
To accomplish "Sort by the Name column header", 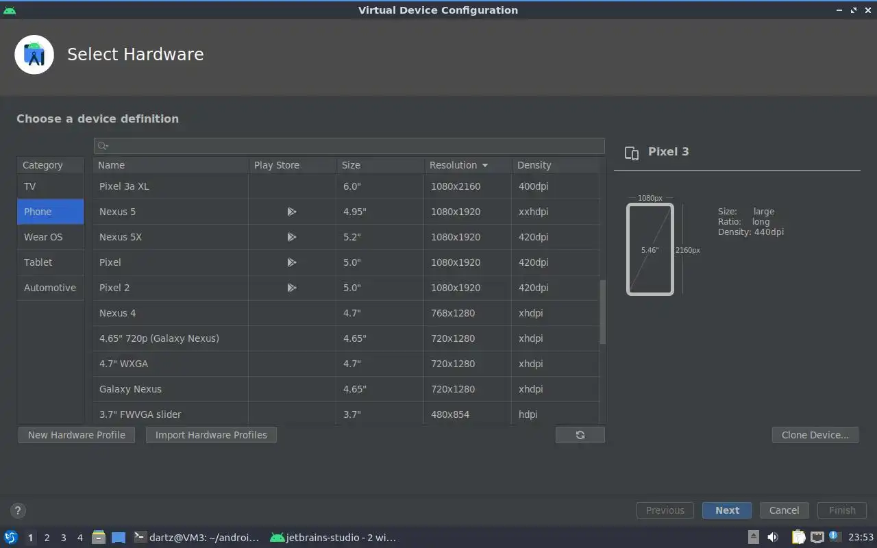I will click(171, 165).
